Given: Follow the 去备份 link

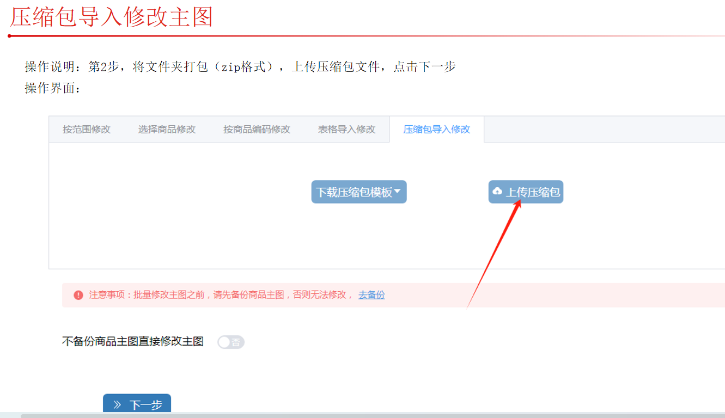Looking at the screenshot, I should coord(371,295).
